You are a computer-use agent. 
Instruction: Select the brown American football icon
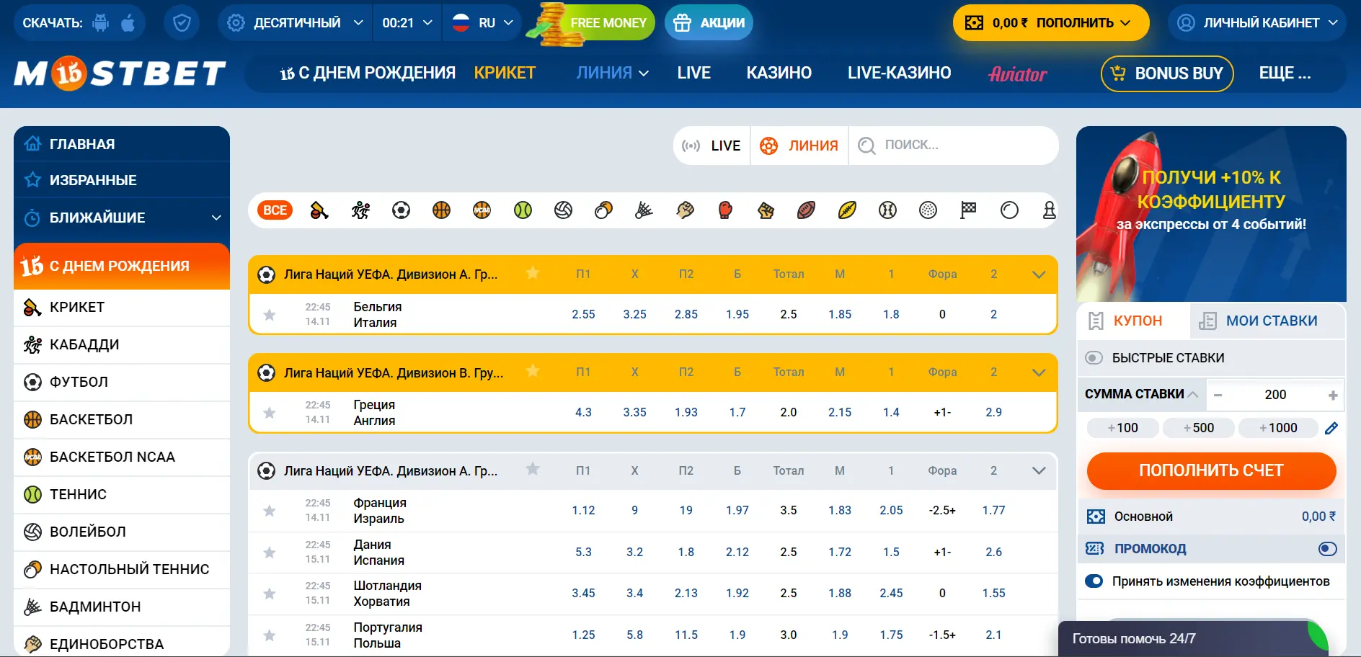(806, 210)
